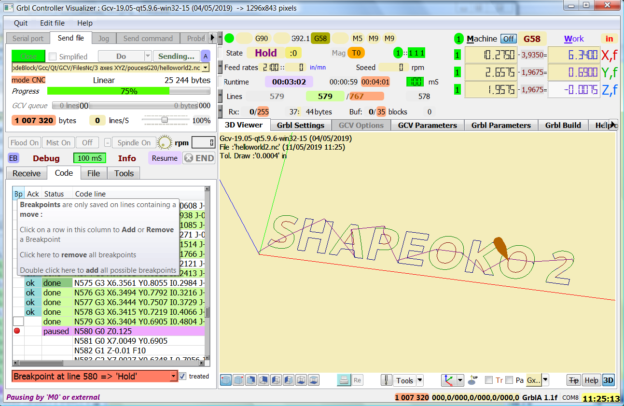Toggle the Simplified checkbox
The image size is (624, 406).
[53, 56]
